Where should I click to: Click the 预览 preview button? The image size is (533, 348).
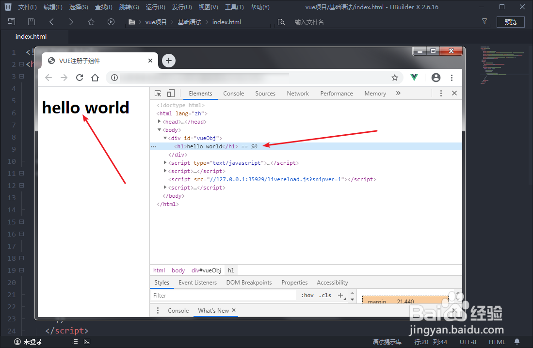tap(510, 22)
